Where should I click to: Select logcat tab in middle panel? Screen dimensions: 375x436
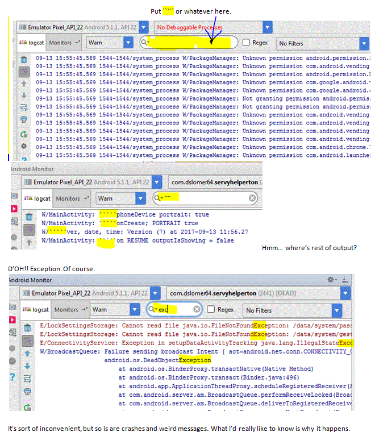point(37,198)
